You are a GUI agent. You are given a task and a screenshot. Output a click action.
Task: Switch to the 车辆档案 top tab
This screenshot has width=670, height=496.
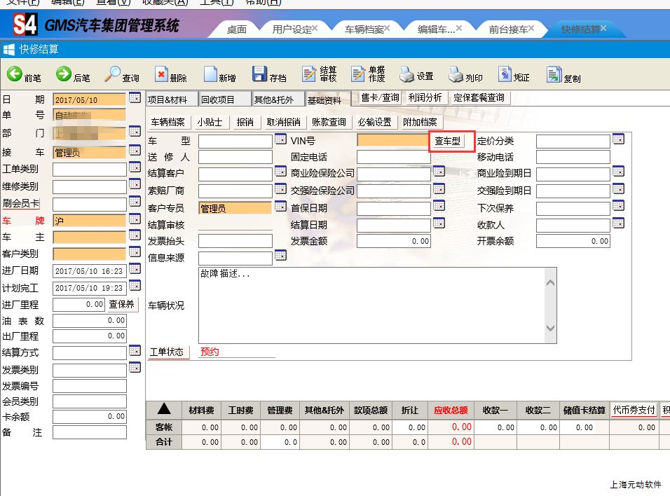click(x=364, y=29)
